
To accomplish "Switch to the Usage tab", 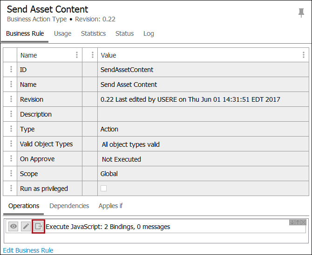I will [x=62, y=33].
